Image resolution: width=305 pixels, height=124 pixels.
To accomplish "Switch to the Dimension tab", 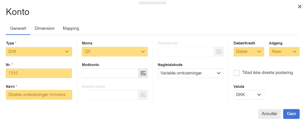I will point(44,28).
